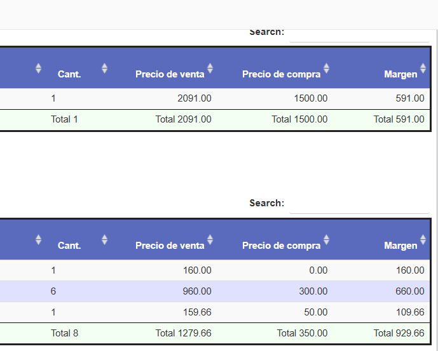This screenshot has height=351, width=438.
Task: Sort first table by Precio de venta arrows
Action: [x=210, y=68]
